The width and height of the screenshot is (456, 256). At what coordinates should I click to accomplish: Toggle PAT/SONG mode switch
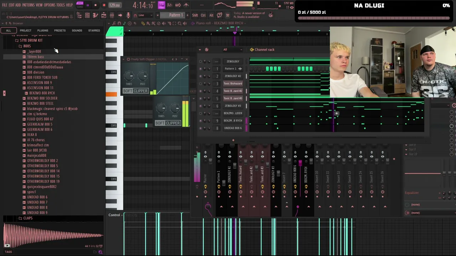[x=79, y=5]
